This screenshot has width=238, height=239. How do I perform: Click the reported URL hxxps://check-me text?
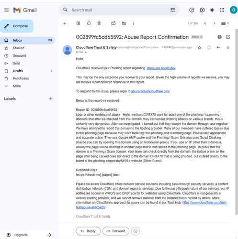point(98,175)
